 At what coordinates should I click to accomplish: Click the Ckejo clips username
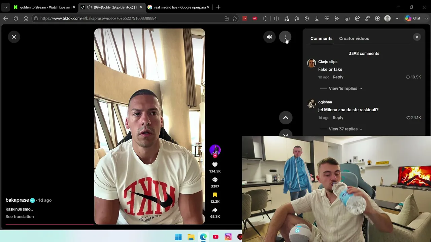pos(328,62)
